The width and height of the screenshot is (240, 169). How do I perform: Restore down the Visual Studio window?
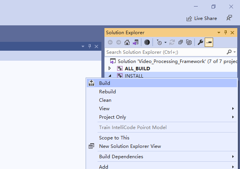214,7
